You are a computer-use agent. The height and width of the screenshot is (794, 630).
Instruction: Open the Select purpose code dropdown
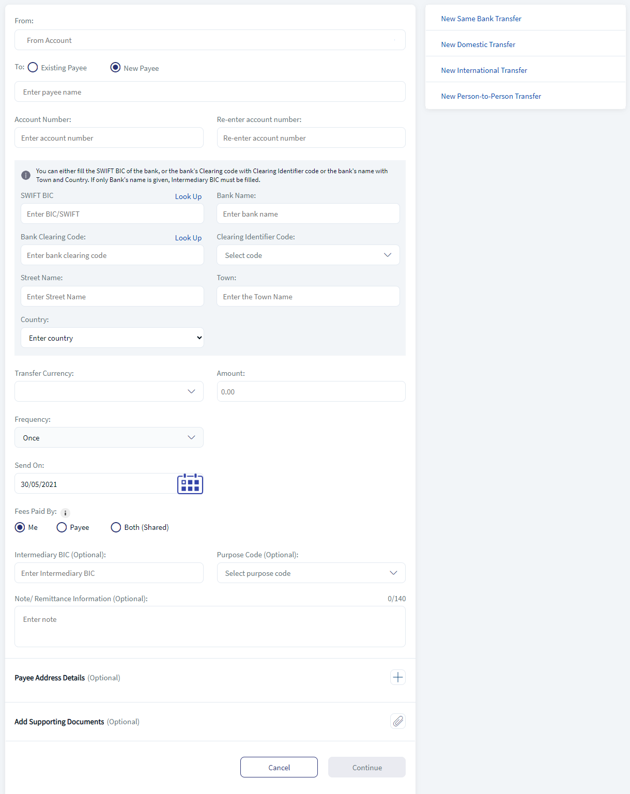311,573
